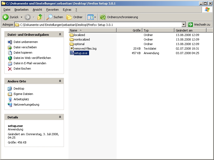Go up one folder level icon
214x160 pixels.
pyautogui.click(x=40, y=17)
